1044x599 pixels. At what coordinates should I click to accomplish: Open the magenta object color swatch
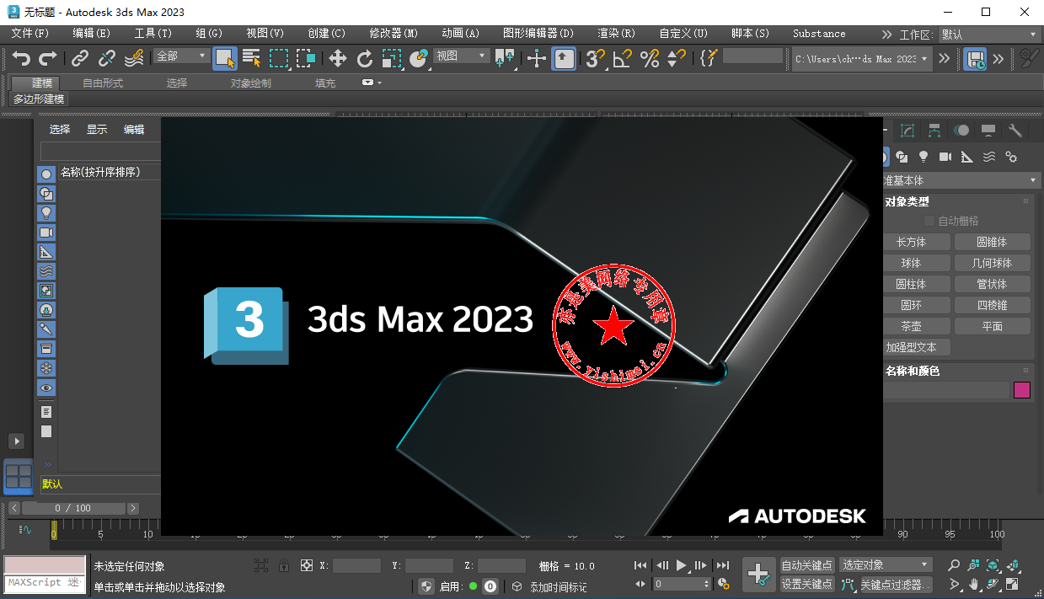[x=1022, y=390]
